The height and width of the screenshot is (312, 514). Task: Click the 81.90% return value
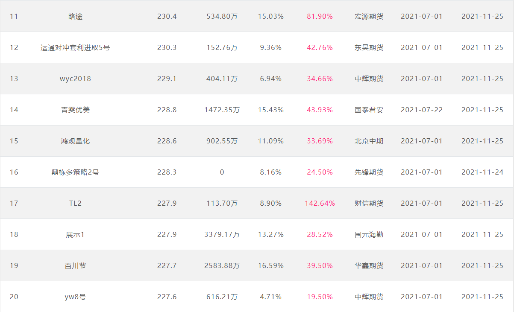point(320,17)
